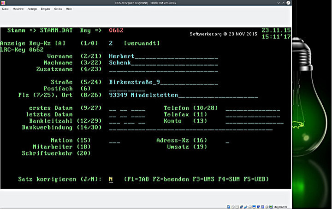Viewport: 332px width, 209px height.
Task: Click the Straße field with Birkenstraße 9
Action: point(134,82)
